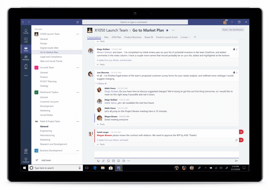Open File Explorer from taskbar

pos(103,168)
